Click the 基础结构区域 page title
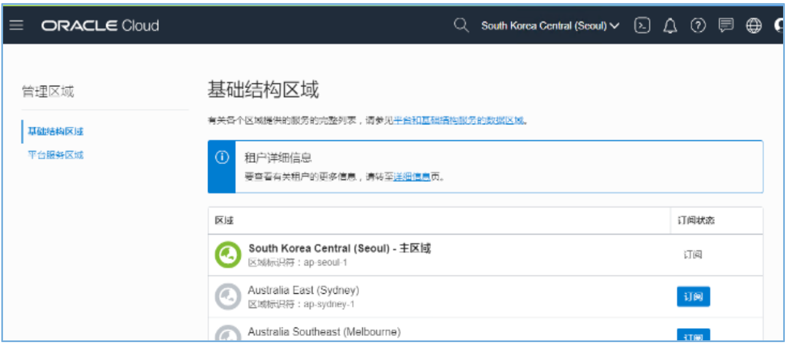The width and height of the screenshot is (788, 344). click(263, 90)
